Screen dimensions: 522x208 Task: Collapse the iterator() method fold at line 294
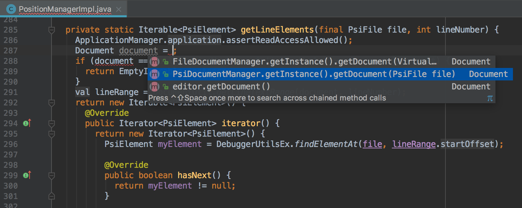[x=52, y=123]
